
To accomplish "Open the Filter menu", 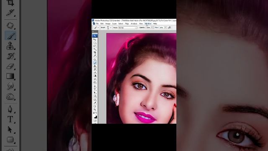I will [127, 23].
